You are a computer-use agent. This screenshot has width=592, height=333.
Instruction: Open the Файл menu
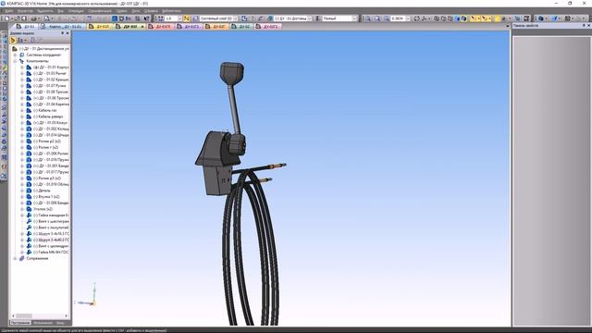pos(9,11)
